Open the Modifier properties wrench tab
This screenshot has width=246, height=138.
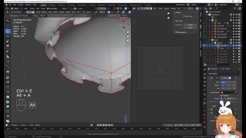point(204,103)
